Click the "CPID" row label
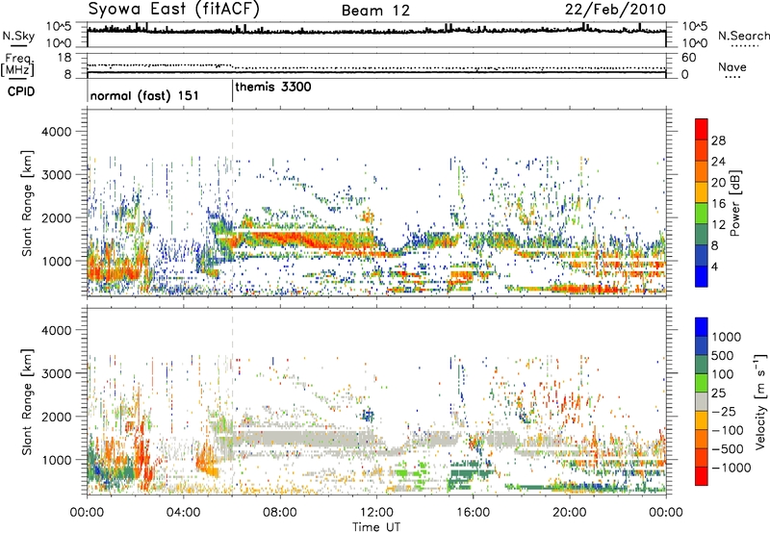This screenshot has width=770, height=533. click(21, 91)
